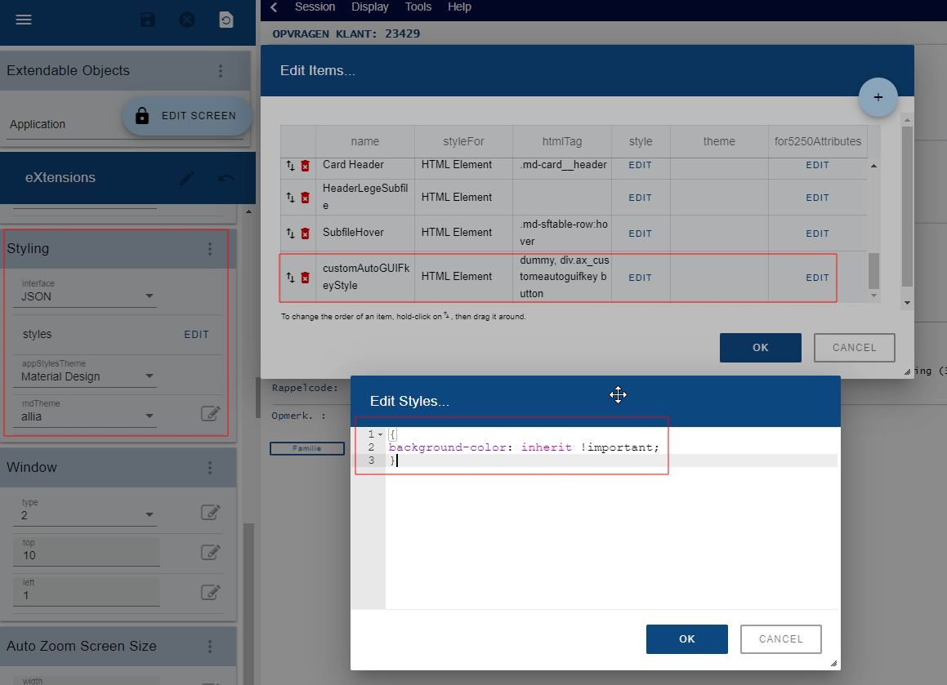Viewport: 947px width, 685px height.
Task: Click the save disk icon
Action: 148,20
